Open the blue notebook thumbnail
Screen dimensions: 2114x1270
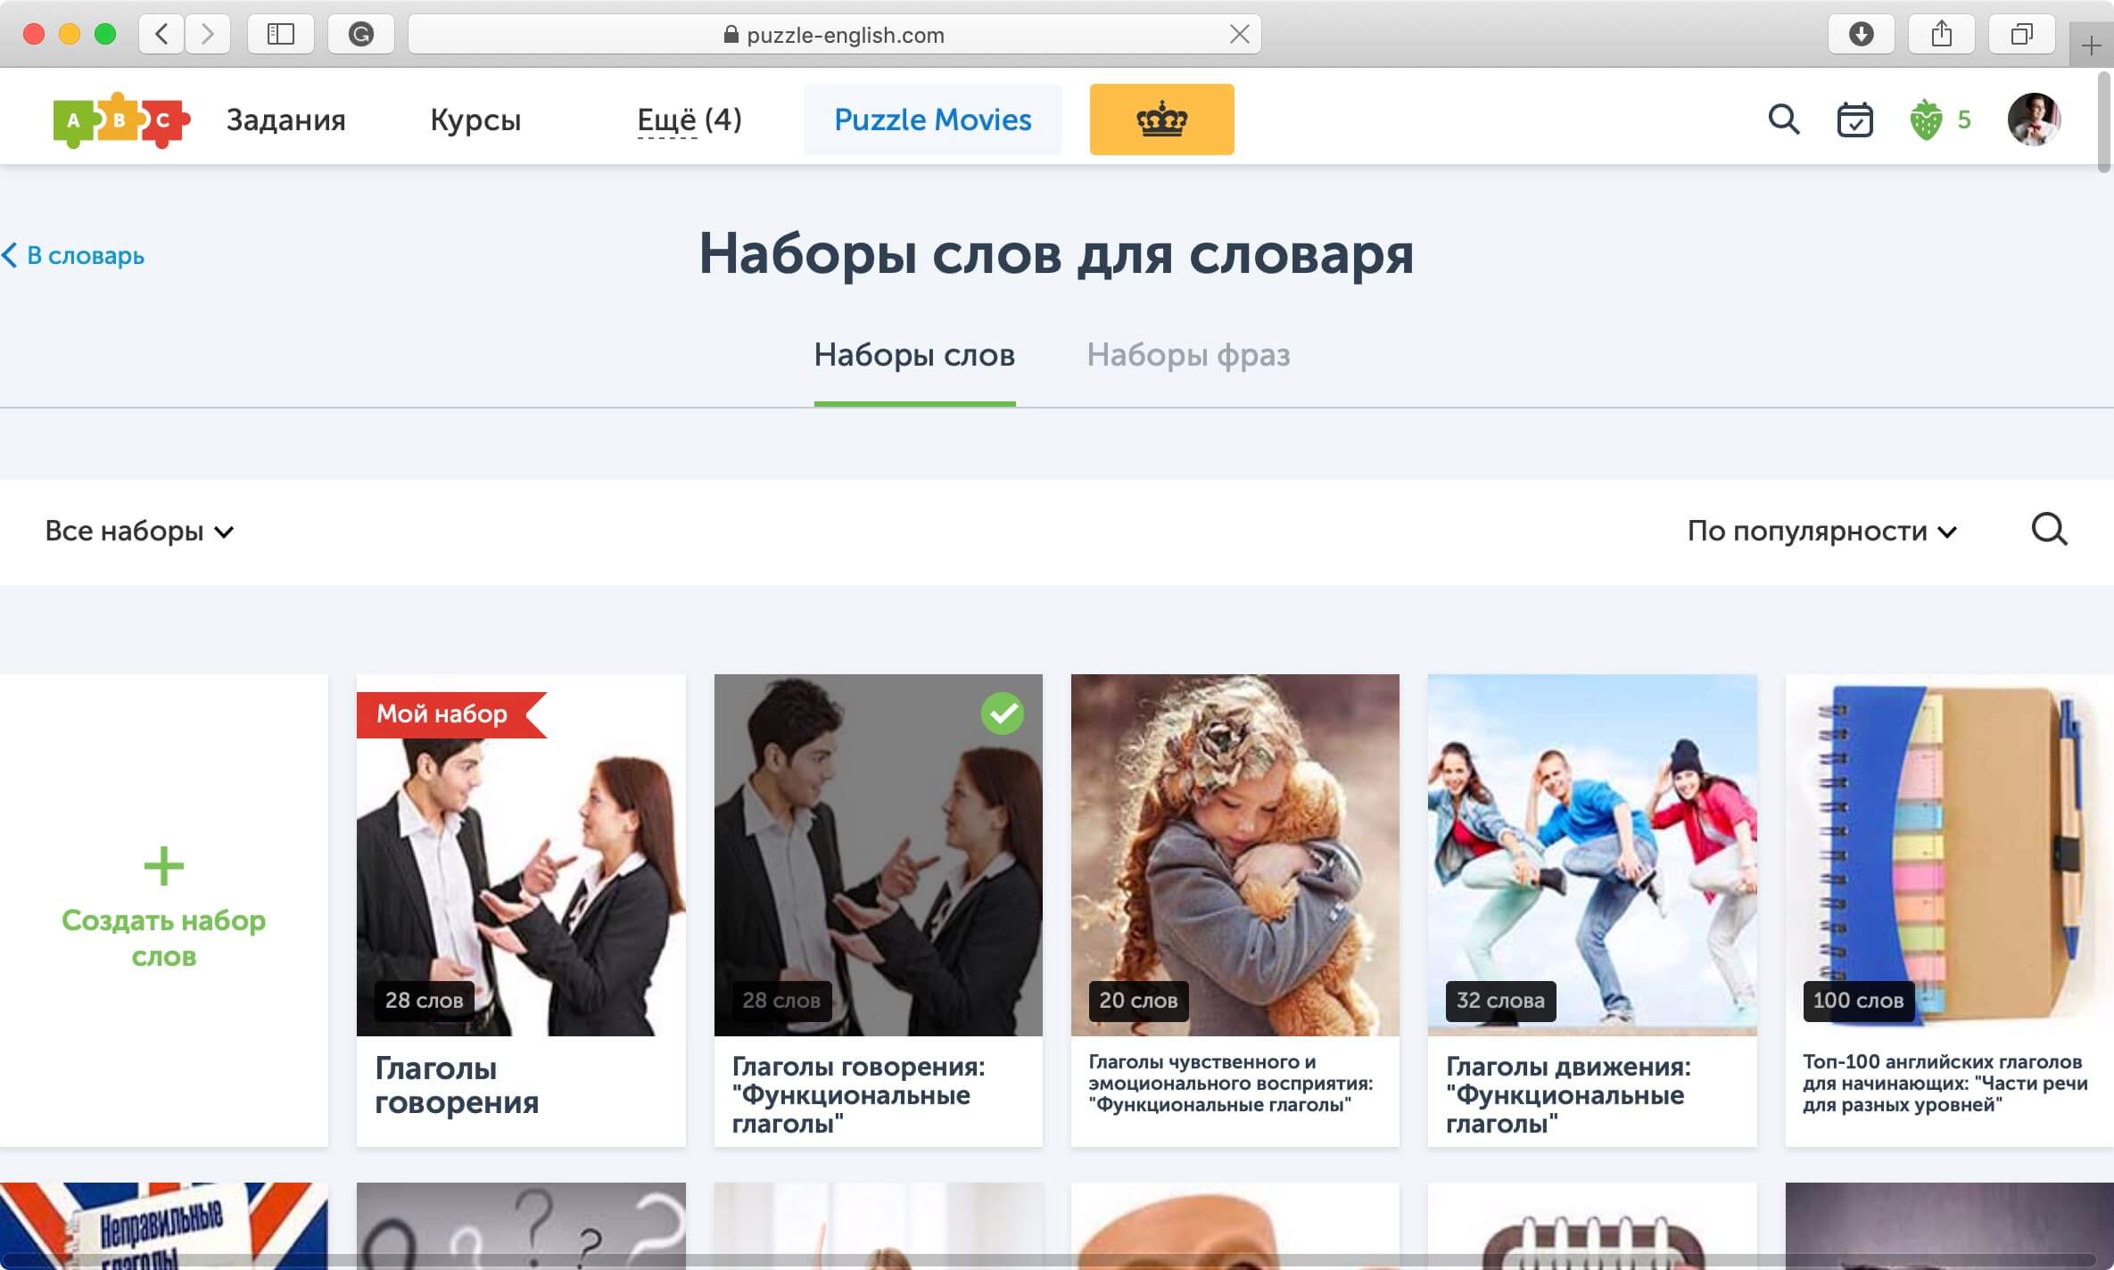pyautogui.click(x=1949, y=854)
